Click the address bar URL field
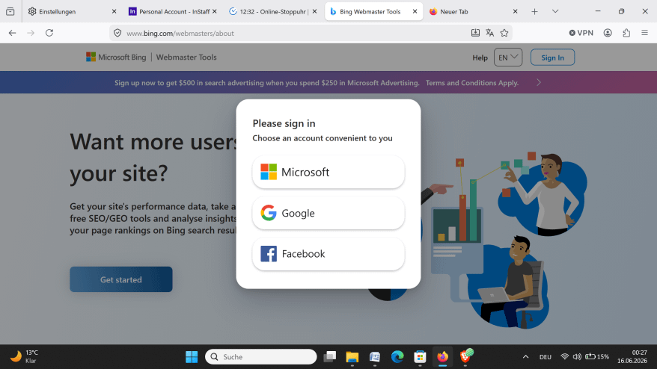The image size is (657, 369). click(293, 34)
